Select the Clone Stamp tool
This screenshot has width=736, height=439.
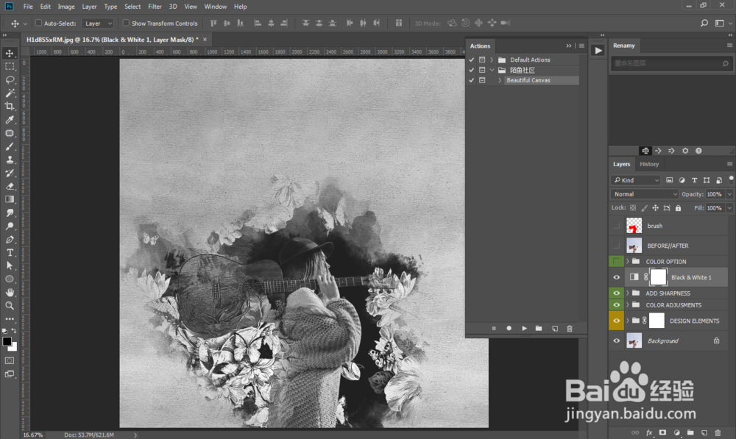click(10, 160)
